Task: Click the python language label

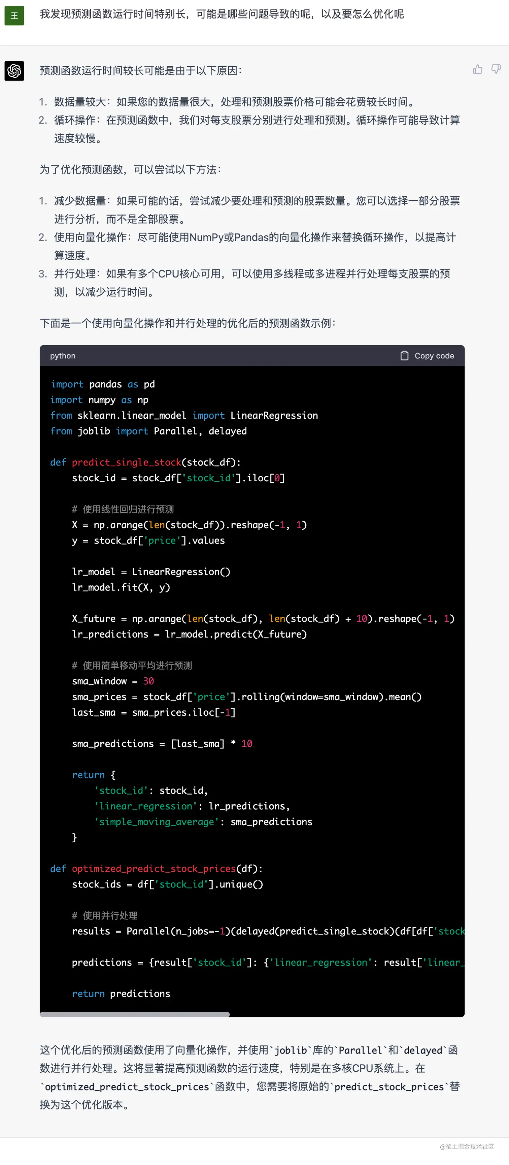Action: [x=63, y=356]
